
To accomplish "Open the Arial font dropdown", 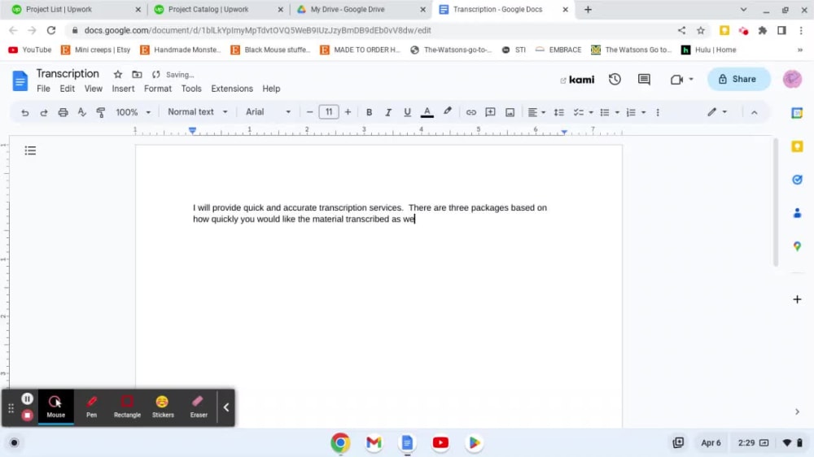I will (x=268, y=112).
